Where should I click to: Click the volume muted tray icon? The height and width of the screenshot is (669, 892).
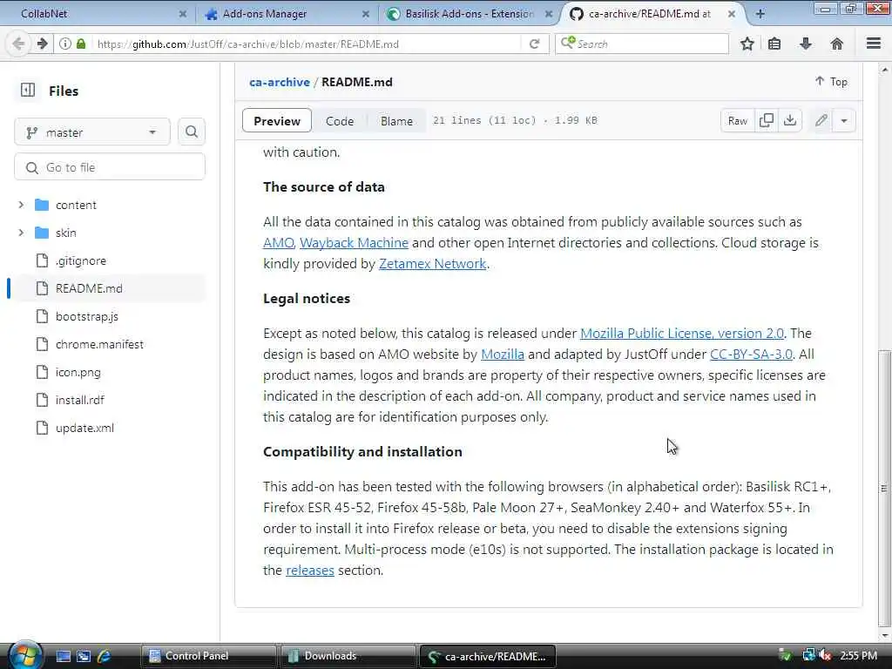coord(825,655)
